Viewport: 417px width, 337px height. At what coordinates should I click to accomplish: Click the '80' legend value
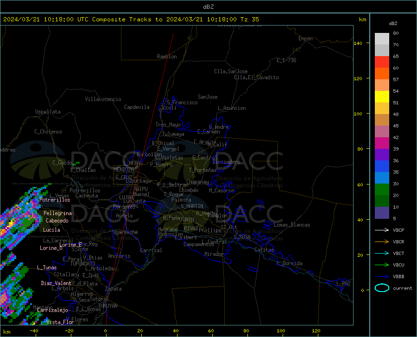[396, 33]
